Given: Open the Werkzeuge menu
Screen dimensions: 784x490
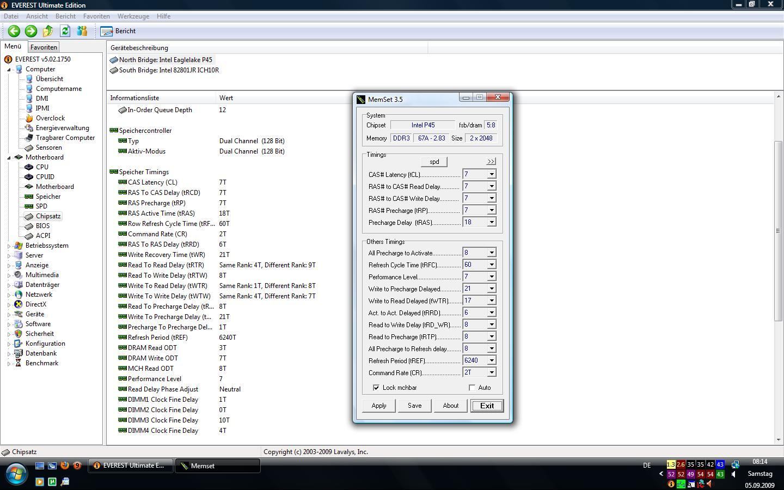Looking at the screenshot, I should [133, 16].
